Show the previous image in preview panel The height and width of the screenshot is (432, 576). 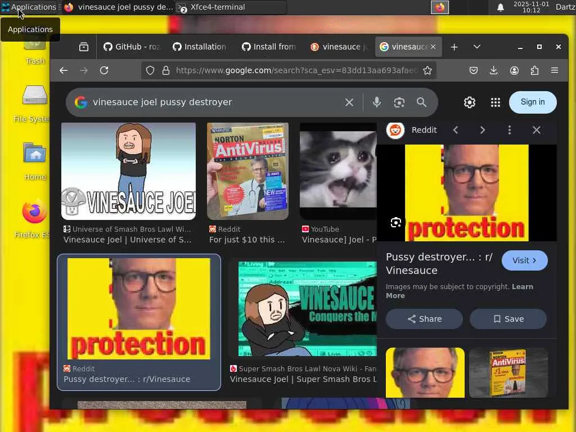pos(456,130)
